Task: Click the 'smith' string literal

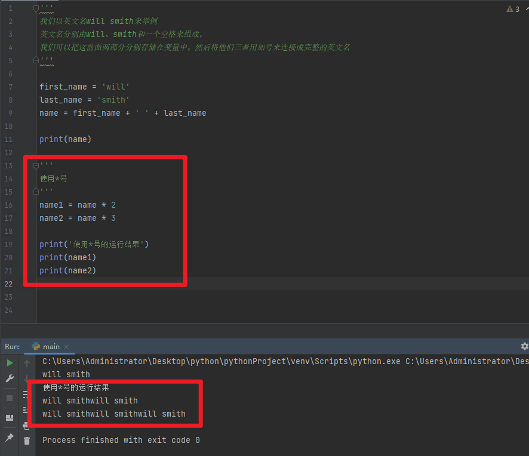Action: pyautogui.click(x=113, y=100)
